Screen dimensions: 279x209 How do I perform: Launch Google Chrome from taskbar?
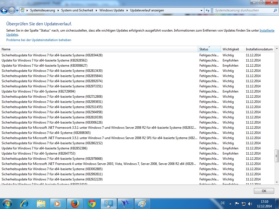[x=92, y=204]
